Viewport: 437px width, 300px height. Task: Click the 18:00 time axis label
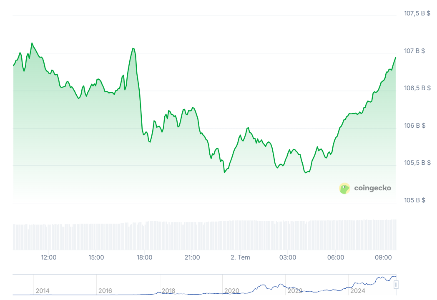pyautogui.click(x=144, y=257)
